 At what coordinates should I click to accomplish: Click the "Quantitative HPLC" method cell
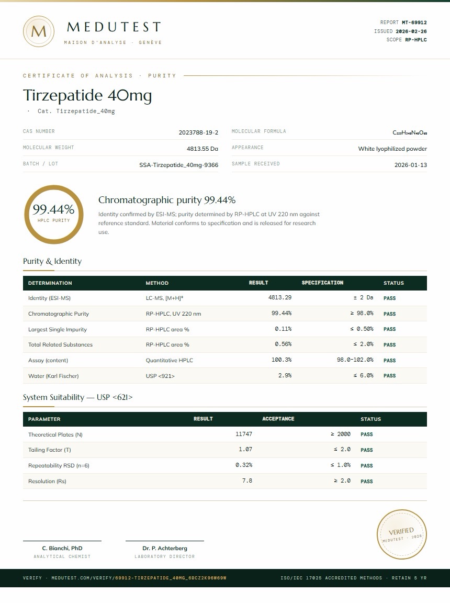(x=169, y=360)
